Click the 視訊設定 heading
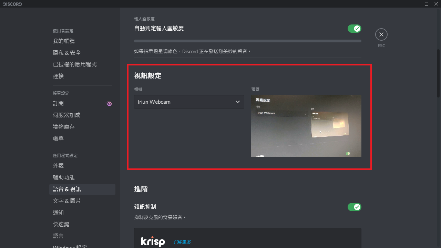Screen dimensions: 441x248 pos(148,76)
